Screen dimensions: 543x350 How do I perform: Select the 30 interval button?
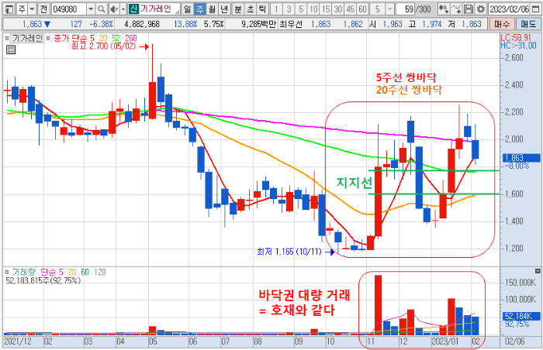click(x=338, y=9)
